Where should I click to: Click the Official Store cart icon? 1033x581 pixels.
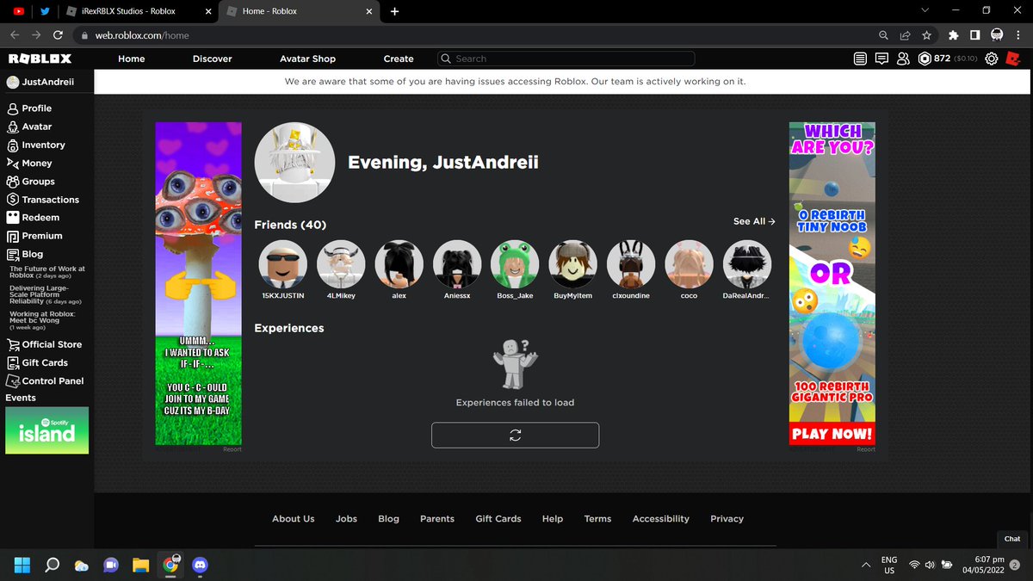13,344
